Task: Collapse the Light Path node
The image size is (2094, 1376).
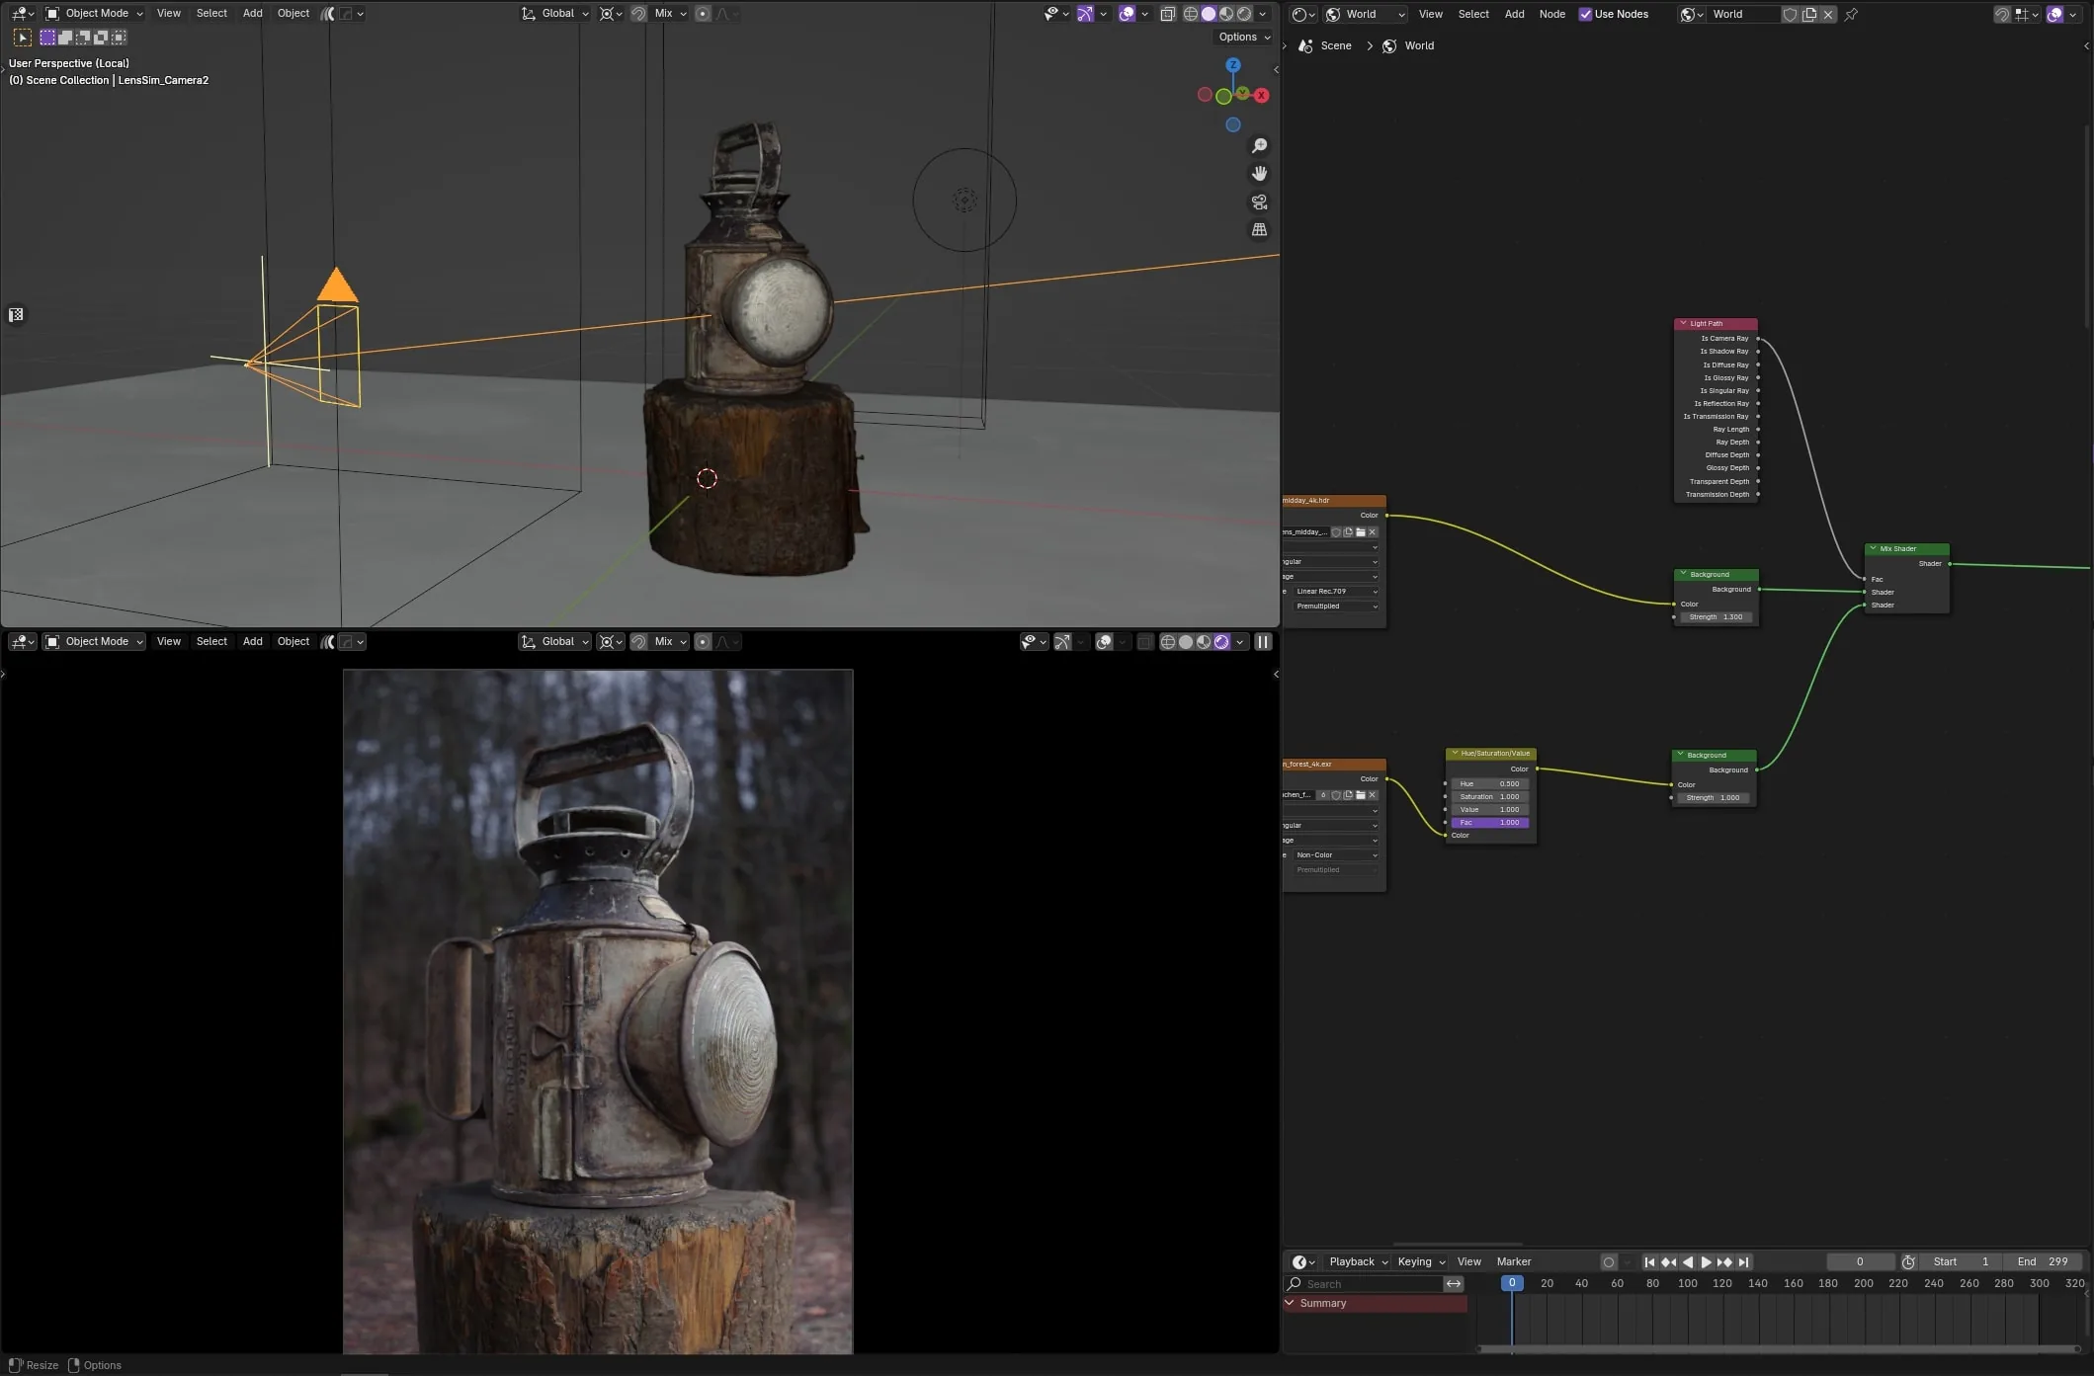Action: coord(1683,324)
